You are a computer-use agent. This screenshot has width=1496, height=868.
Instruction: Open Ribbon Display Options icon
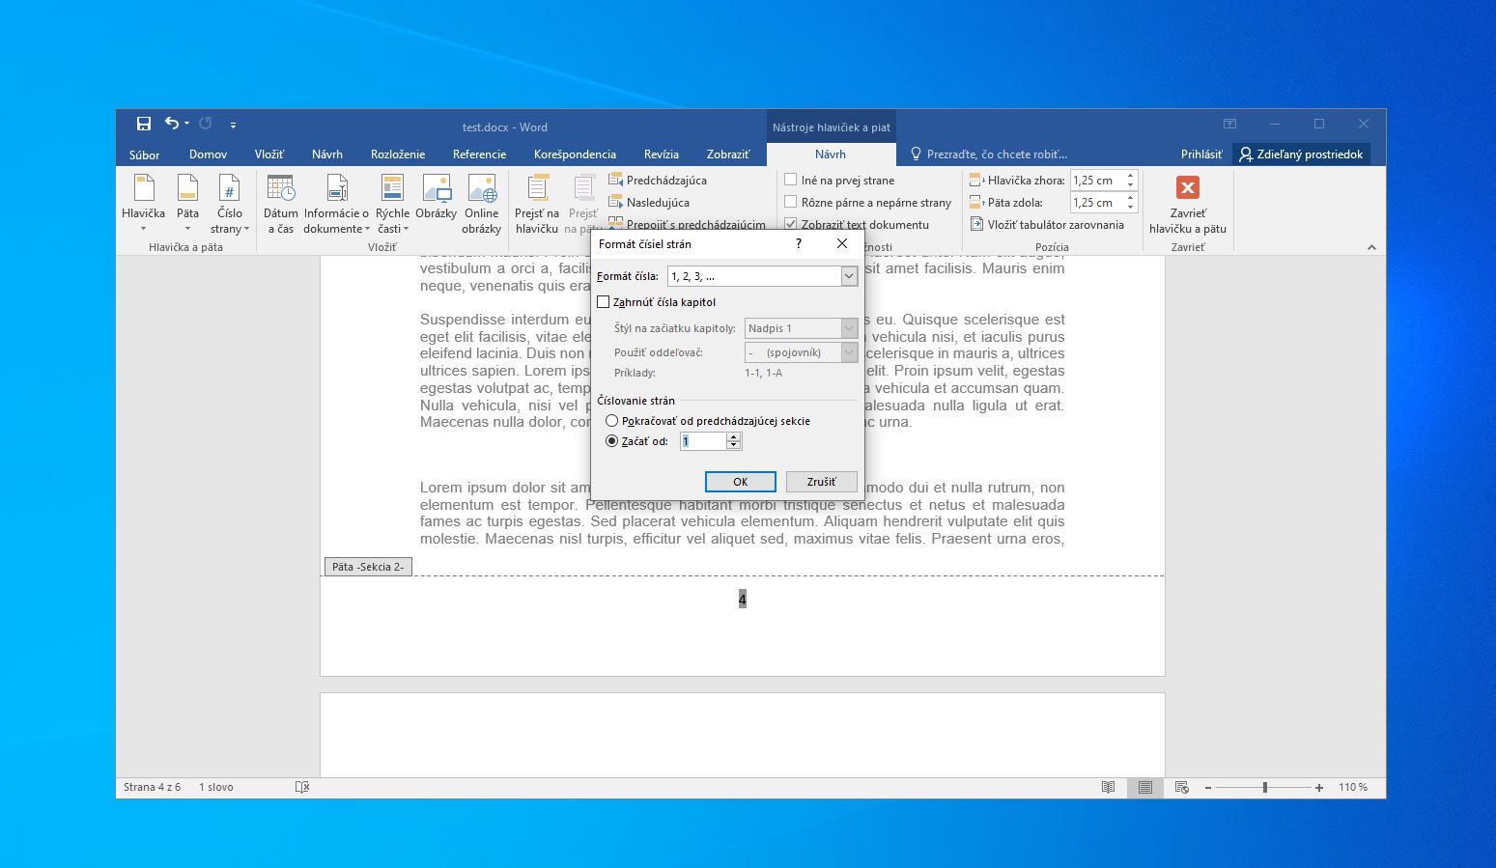[x=1229, y=124]
